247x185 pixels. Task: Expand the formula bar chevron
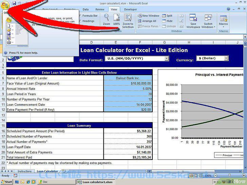pos(245,37)
